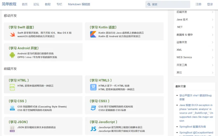
Task: Click the HTML tutorial icon
Action: point(12,87)
